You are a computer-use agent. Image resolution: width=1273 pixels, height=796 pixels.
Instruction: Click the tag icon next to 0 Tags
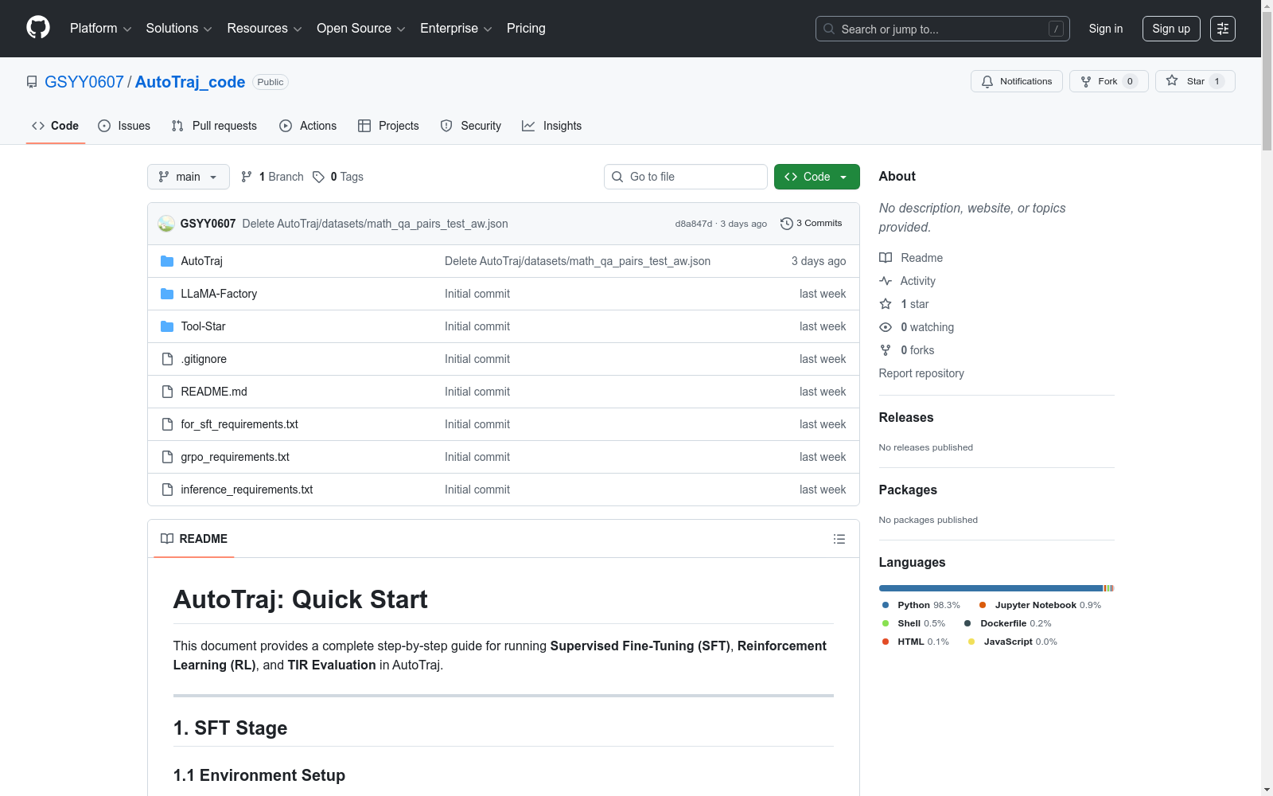click(318, 177)
